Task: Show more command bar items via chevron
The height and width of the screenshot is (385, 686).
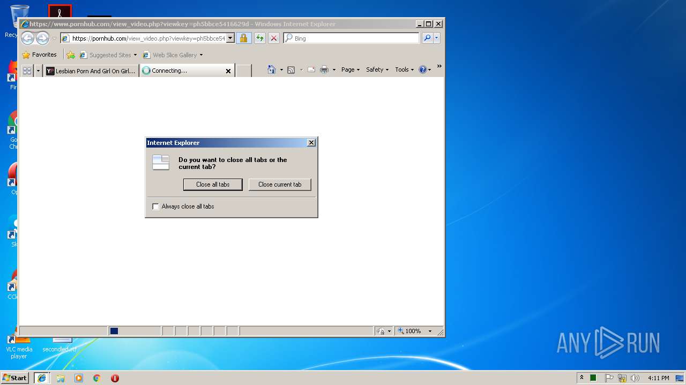Action: (439, 66)
